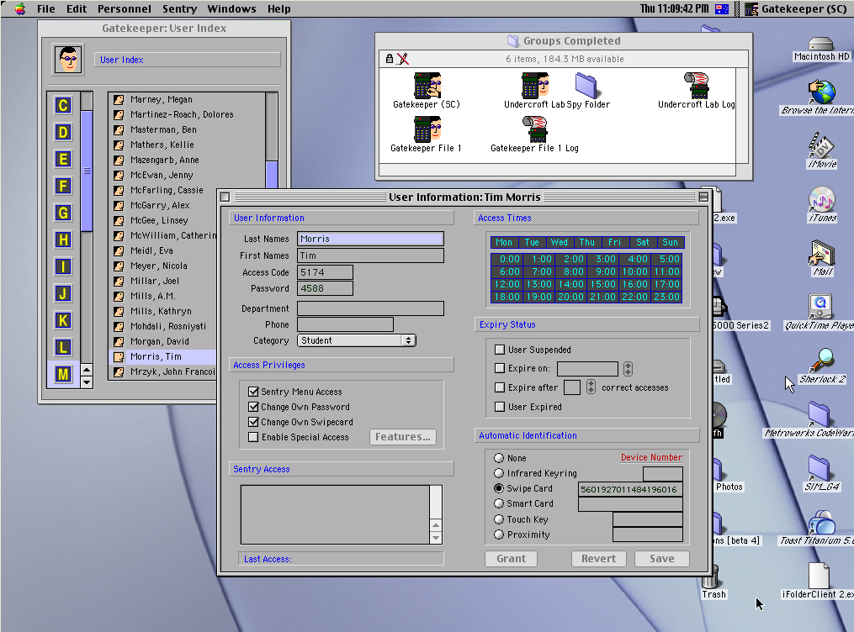This screenshot has height=632, width=854.
Task: Click the letter index scroll arrows
Action: coord(87,376)
